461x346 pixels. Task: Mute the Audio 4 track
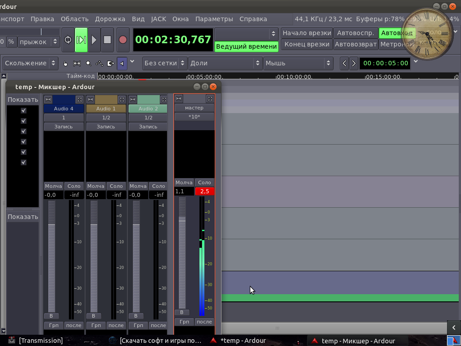pos(53,186)
